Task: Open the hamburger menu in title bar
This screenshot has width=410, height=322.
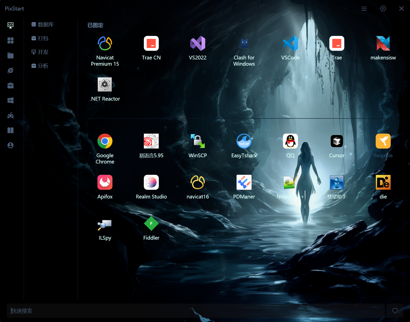Action: point(364,9)
